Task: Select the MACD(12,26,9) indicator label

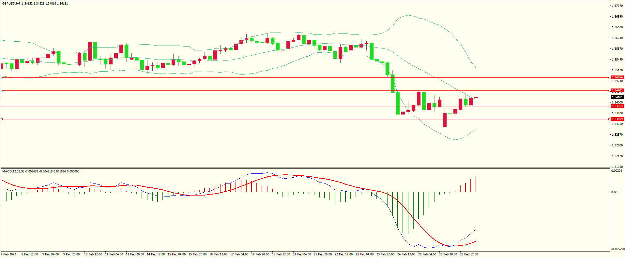Action: coord(13,171)
